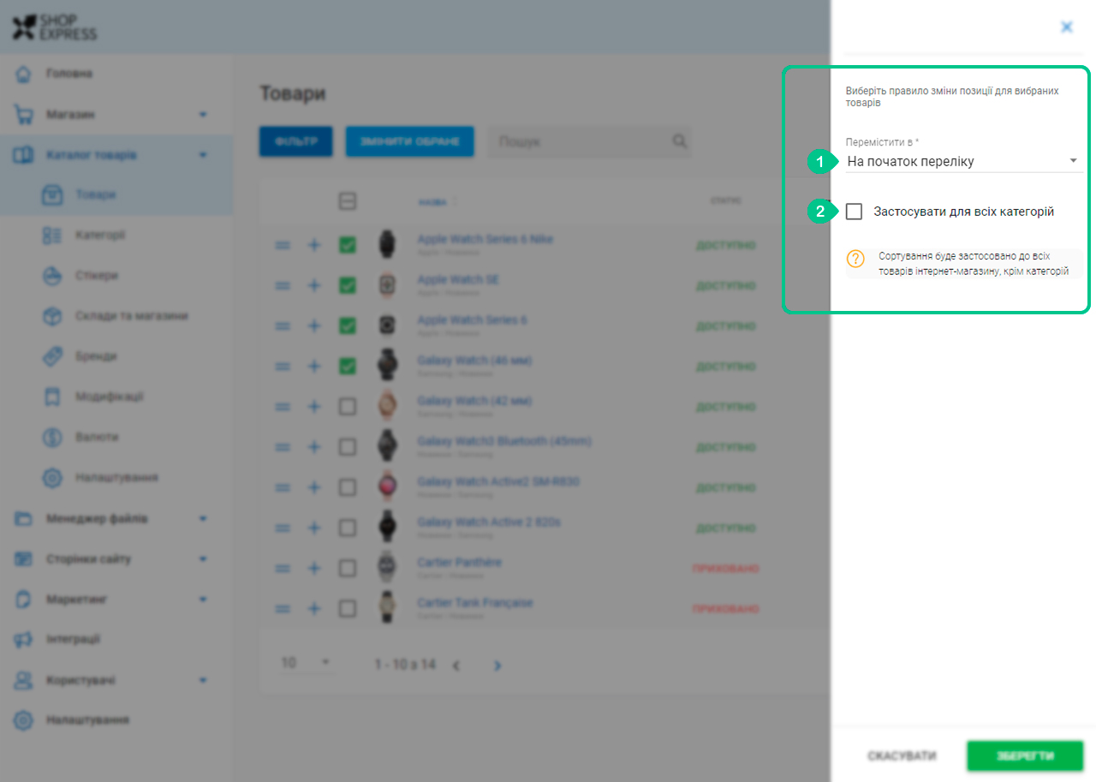This screenshot has width=1096, height=782.
Task: Click the question mark hint icon
Action: [x=855, y=259]
